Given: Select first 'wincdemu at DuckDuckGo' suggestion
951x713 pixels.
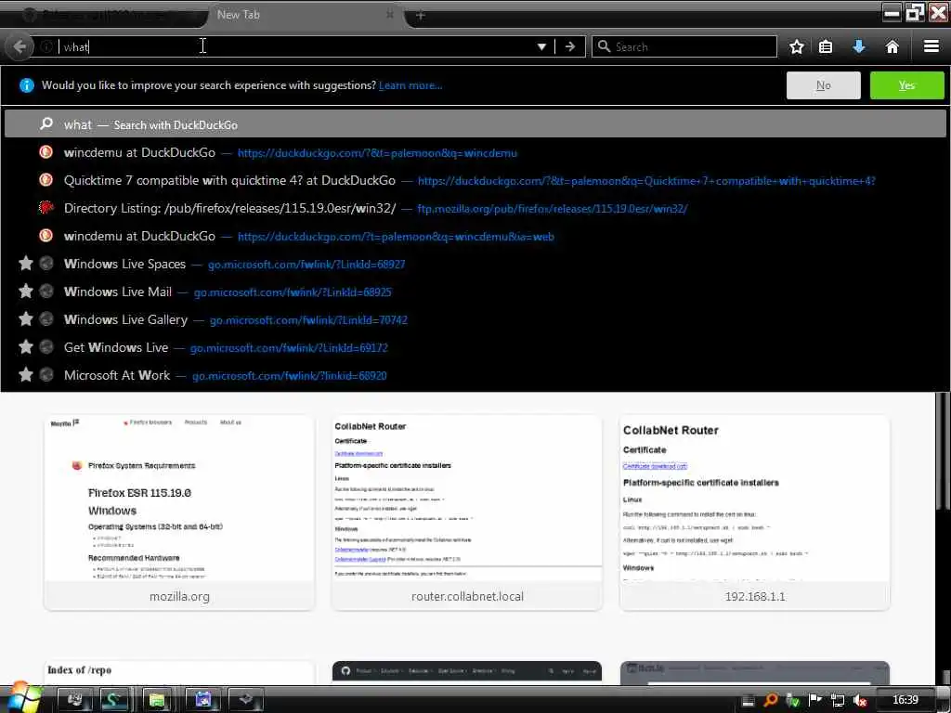Looking at the screenshot, I should 475,153.
